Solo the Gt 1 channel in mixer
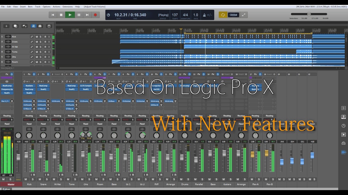 coord(132,179)
